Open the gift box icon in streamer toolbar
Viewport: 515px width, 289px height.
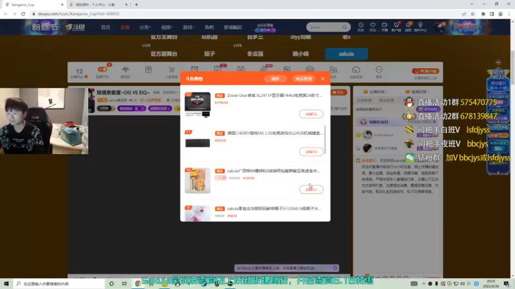click(149, 69)
